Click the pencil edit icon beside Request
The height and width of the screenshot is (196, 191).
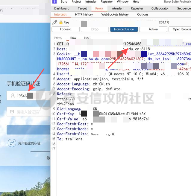[x=55, y=22]
